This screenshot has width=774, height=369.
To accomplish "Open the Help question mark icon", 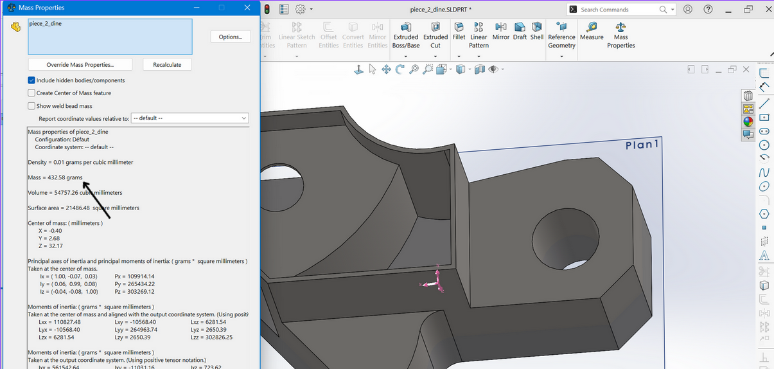I will coord(708,9).
